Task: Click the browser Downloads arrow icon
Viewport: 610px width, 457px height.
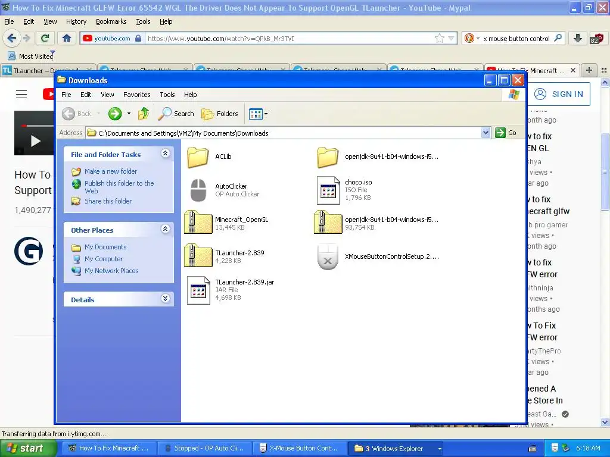Action: [578, 38]
